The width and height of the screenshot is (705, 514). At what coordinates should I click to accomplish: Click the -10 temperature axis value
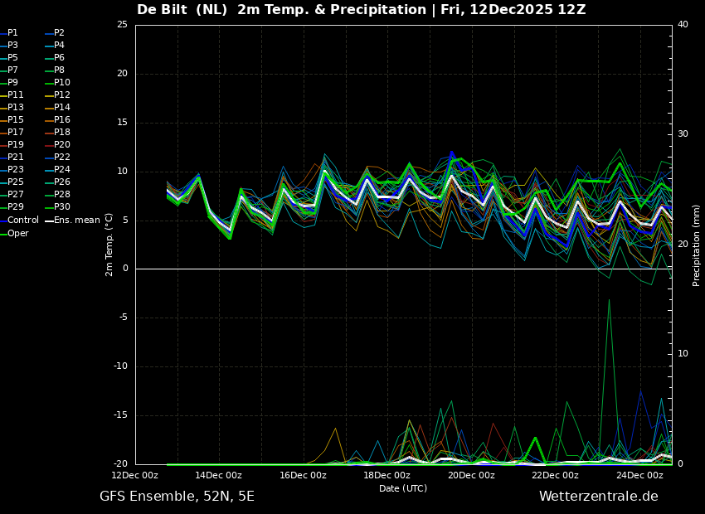point(121,366)
